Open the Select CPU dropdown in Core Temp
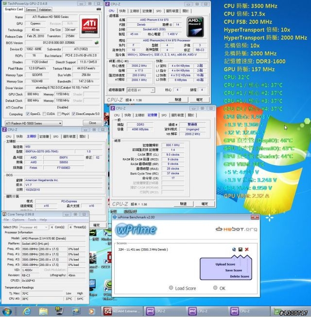 pos(34,227)
